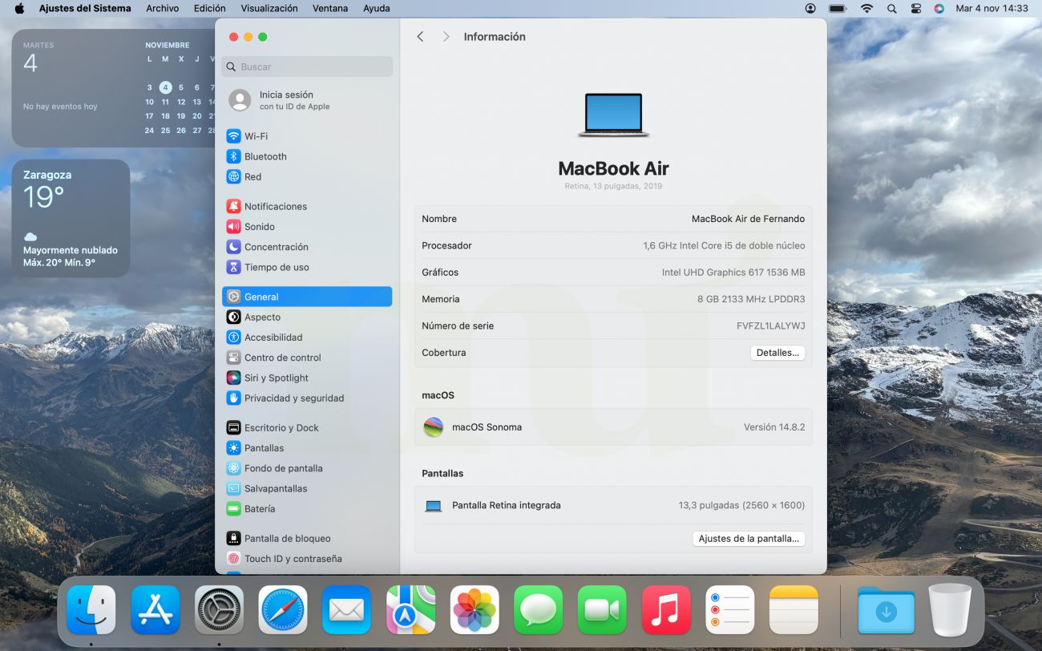Click Ajustes de la pantalla... button
Viewport: 1042px width, 651px height.
tap(748, 539)
